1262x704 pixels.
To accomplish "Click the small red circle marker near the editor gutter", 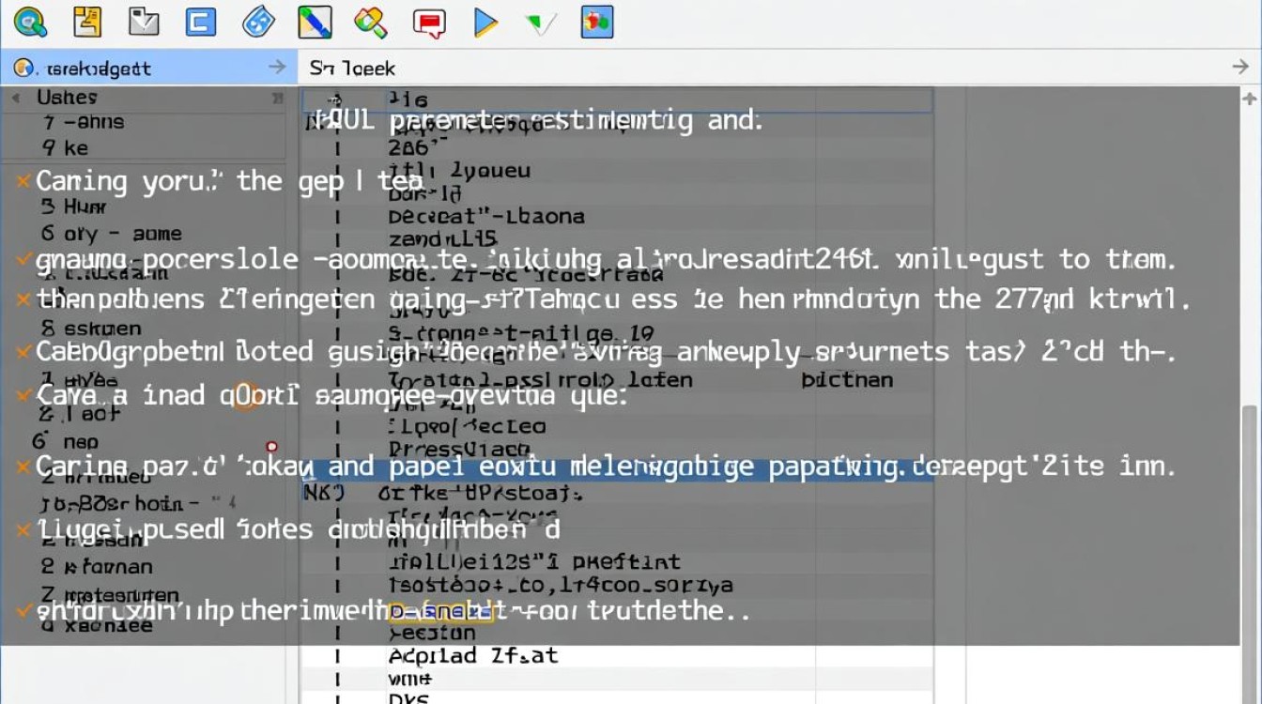I will pyautogui.click(x=271, y=445).
